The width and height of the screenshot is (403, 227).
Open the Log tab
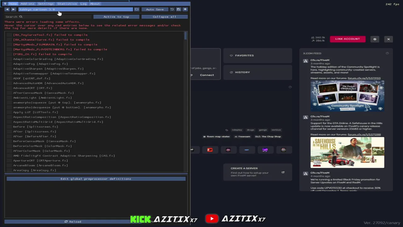tap(83, 4)
